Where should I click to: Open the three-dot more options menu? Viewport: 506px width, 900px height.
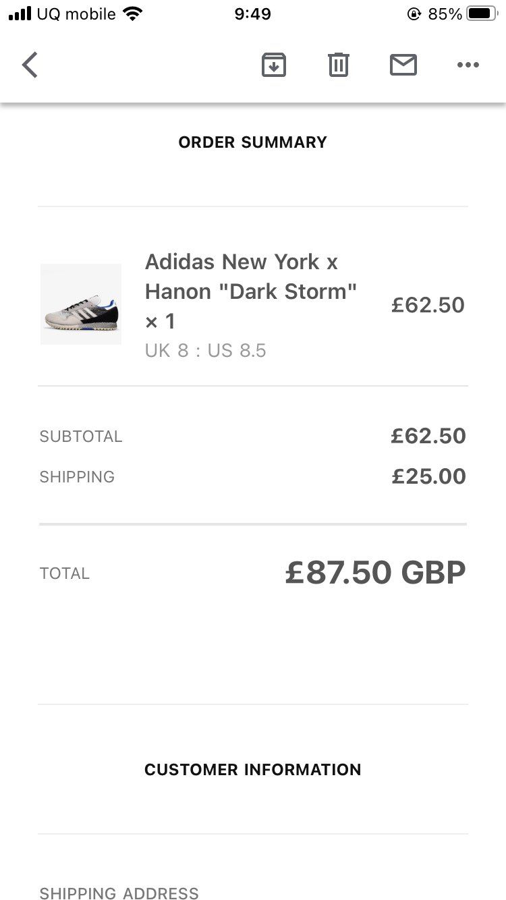[468, 65]
